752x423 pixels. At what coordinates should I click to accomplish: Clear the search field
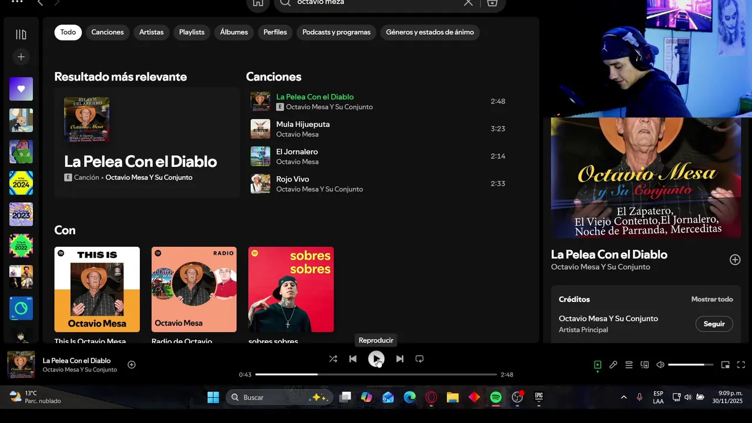click(468, 3)
